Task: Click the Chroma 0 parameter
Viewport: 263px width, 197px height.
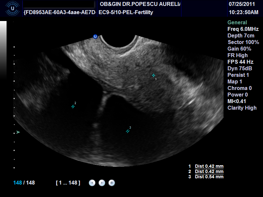Action: (x=240, y=88)
